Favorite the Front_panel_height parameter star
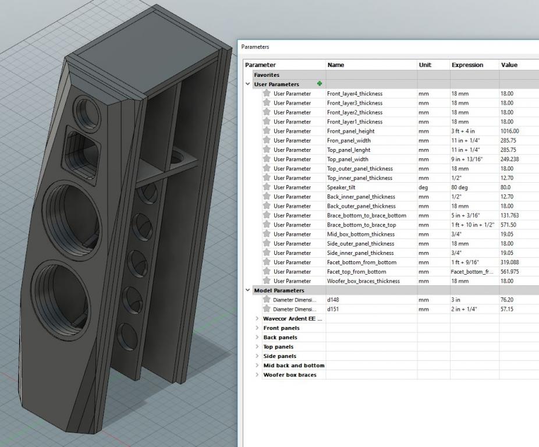Image resolution: width=539 pixels, height=447 pixels. coord(267,130)
